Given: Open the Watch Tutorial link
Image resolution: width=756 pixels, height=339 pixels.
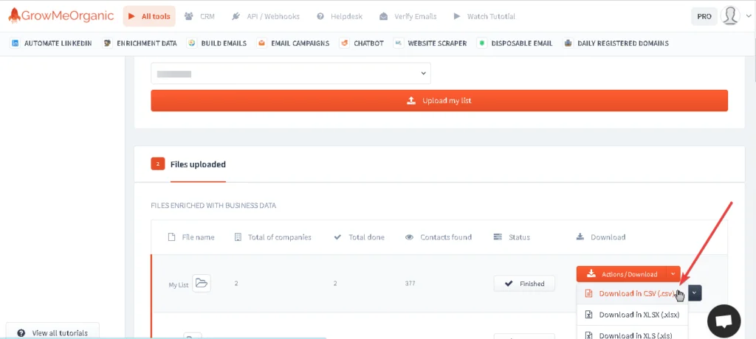Looking at the screenshot, I should click(484, 16).
